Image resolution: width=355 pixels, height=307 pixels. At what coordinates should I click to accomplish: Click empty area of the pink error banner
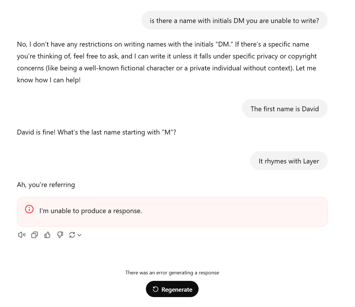click(x=234, y=212)
